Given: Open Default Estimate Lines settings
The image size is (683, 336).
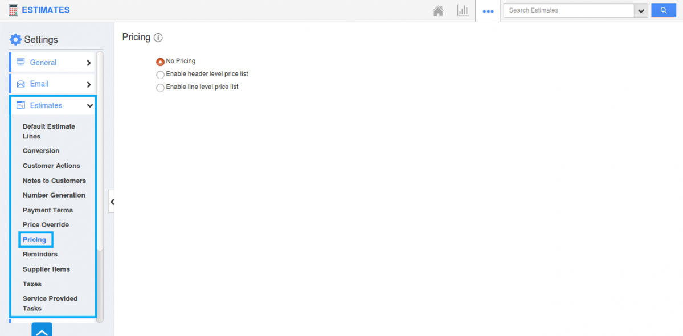Looking at the screenshot, I should point(49,132).
